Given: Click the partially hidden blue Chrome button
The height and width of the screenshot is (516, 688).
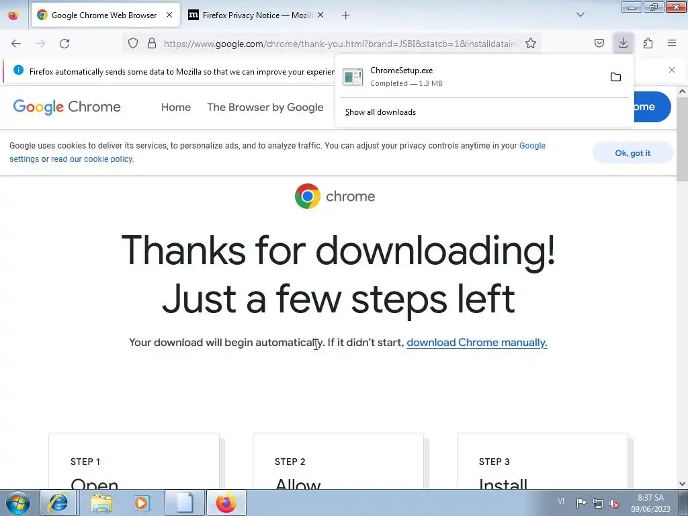Looking at the screenshot, I should coord(652,107).
